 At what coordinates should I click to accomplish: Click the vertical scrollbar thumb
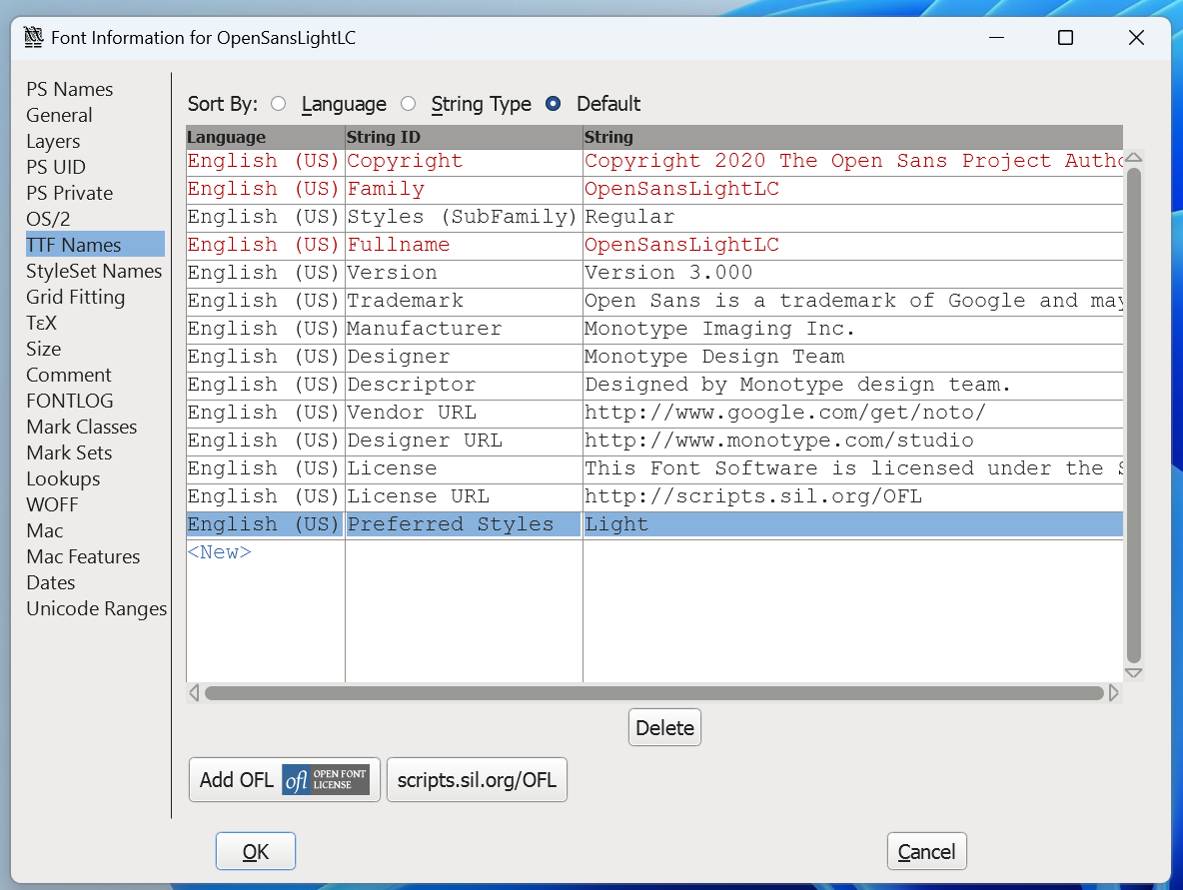pyautogui.click(x=1133, y=416)
